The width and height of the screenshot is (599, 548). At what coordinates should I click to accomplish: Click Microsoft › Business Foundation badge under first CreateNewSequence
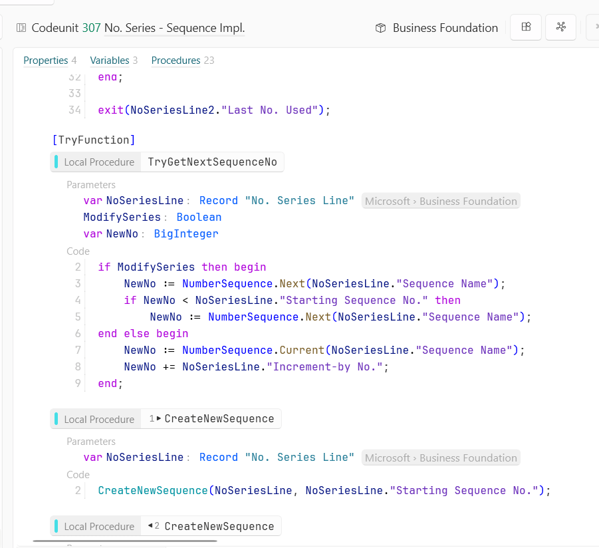441,458
